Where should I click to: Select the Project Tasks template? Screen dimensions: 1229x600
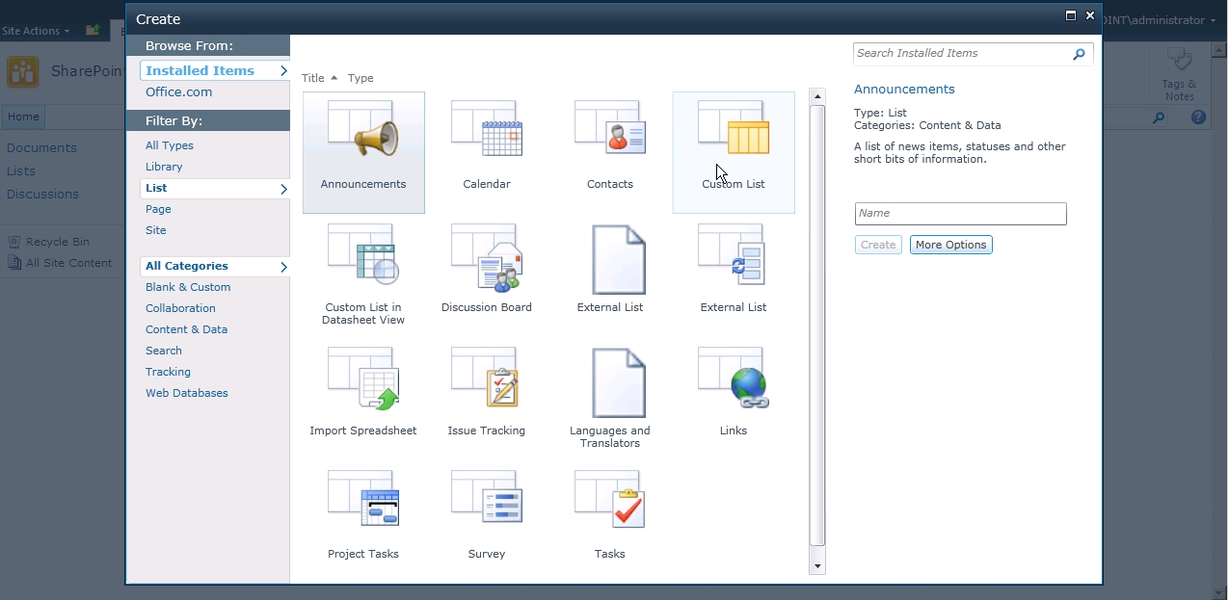[363, 522]
